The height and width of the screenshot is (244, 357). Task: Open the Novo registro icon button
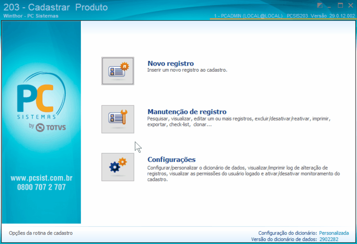[x=118, y=71]
